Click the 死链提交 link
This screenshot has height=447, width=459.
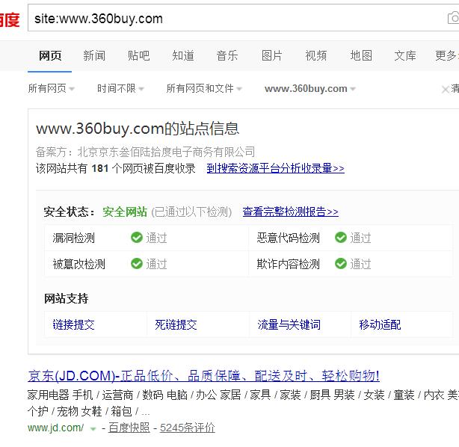pyautogui.click(x=176, y=324)
